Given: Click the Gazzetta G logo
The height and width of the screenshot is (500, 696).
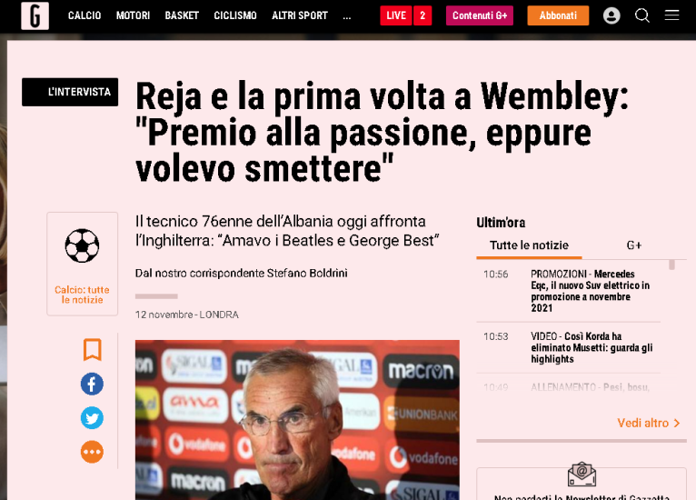Looking at the screenshot, I should coord(35,15).
